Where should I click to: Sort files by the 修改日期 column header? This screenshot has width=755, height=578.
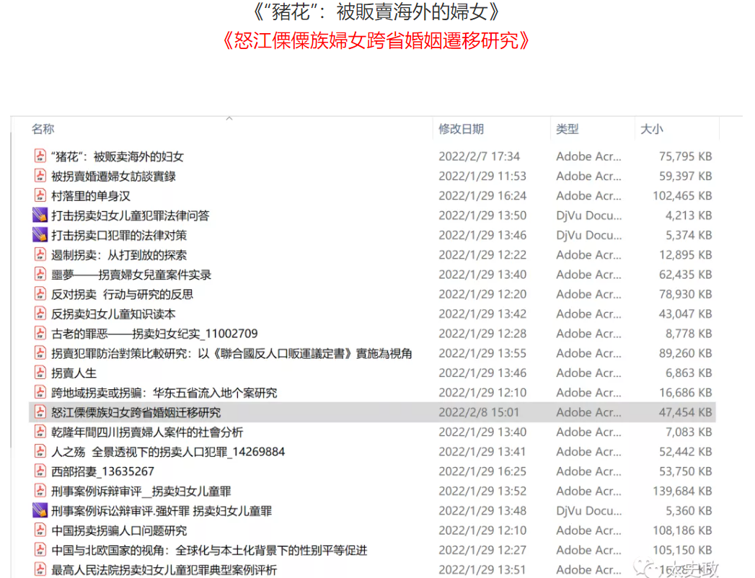(460, 129)
